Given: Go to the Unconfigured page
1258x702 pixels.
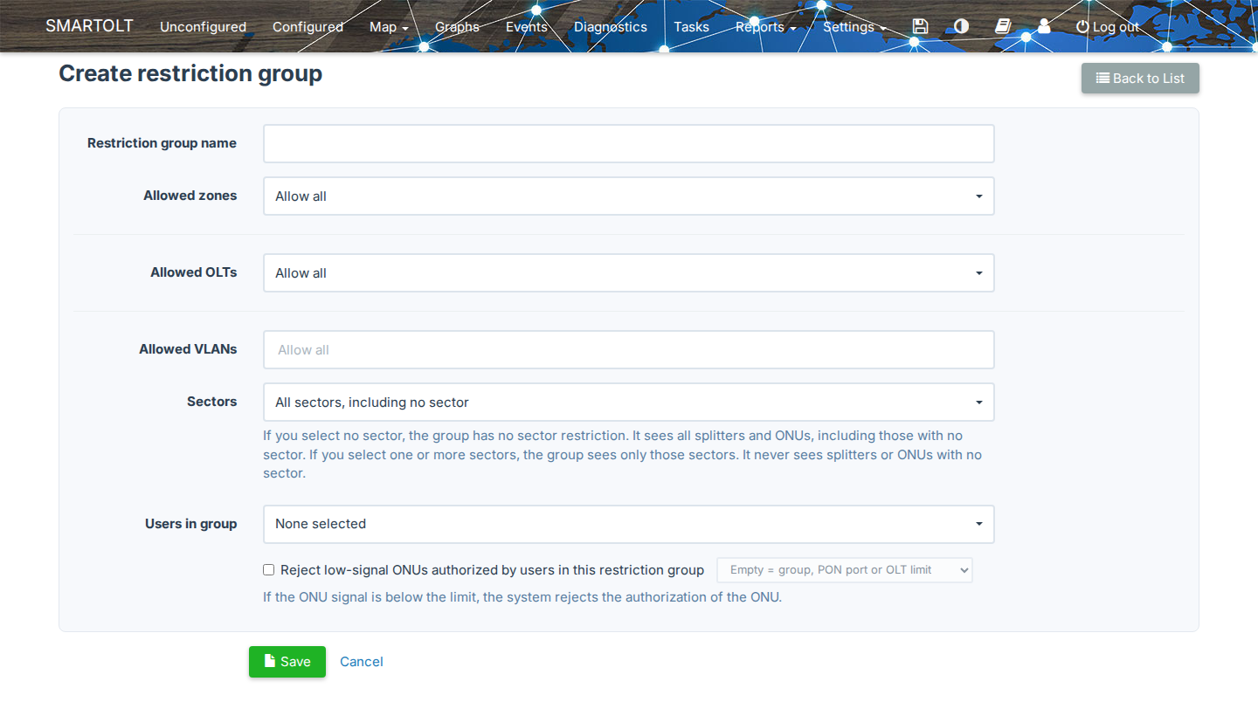Looking at the screenshot, I should click(x=203, y=27).
